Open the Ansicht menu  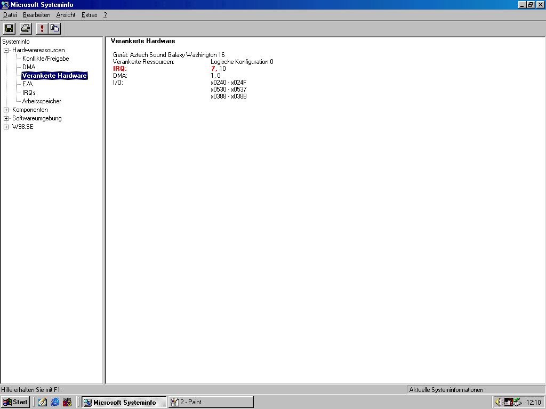66,15
